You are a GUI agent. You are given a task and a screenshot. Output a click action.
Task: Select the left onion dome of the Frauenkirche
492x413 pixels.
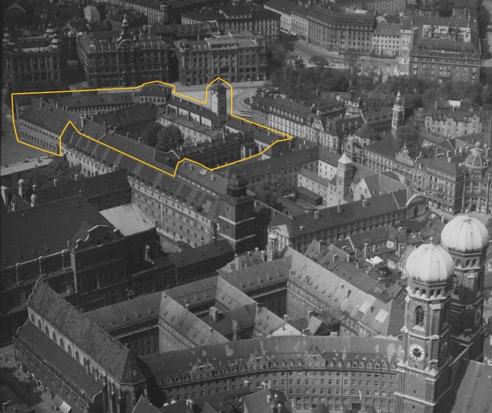point(430,263)
